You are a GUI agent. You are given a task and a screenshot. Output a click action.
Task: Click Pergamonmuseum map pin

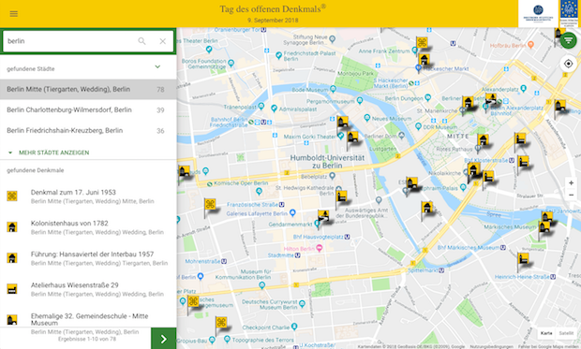point(360,100)
